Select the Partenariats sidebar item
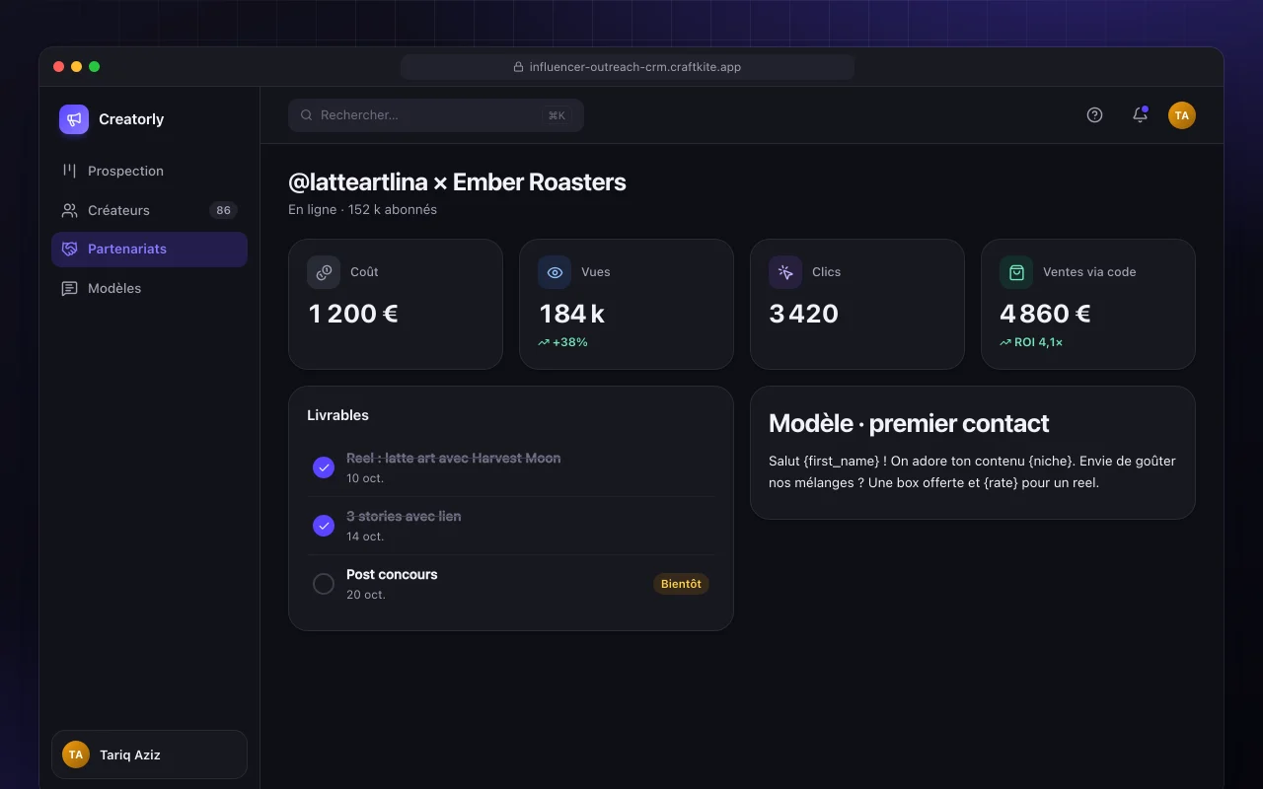 click(x=149, y=250)
